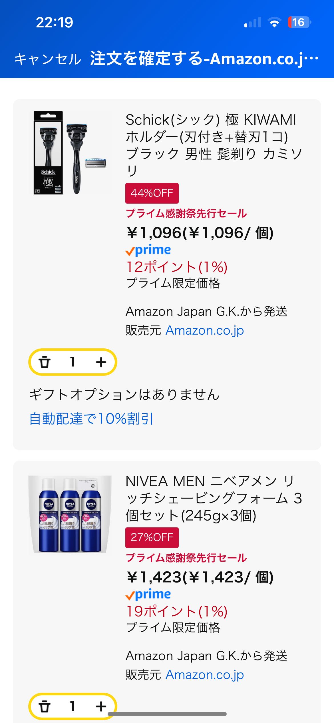Tap the prime badge under Schick price
Screen dimensions: 334x723
pos(148,250)
